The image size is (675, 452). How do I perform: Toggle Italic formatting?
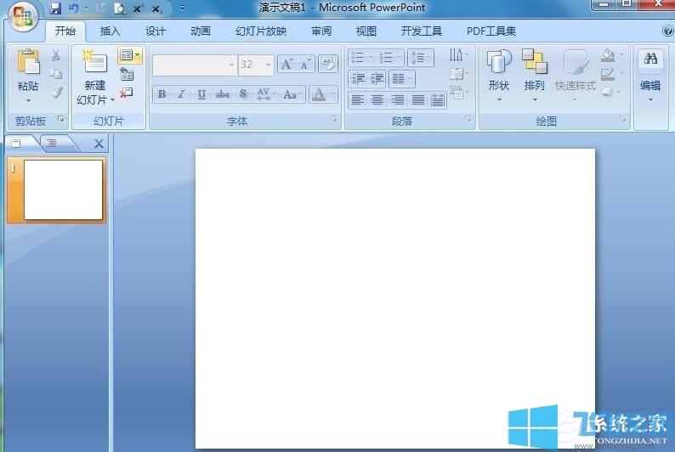pyautogui.click(x=181, y=94)
